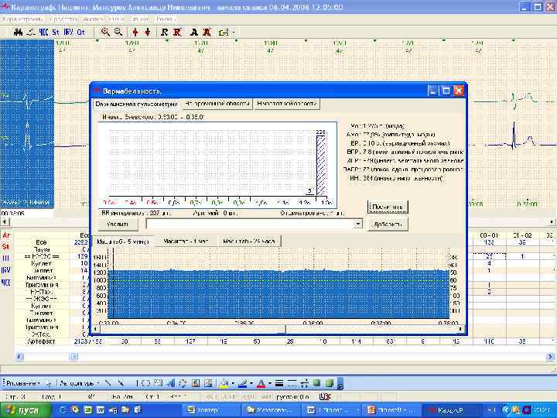This screenshot has width=557, height=418.
Task: Click the zoom in magnifier icon
Action: click(105, 32)
